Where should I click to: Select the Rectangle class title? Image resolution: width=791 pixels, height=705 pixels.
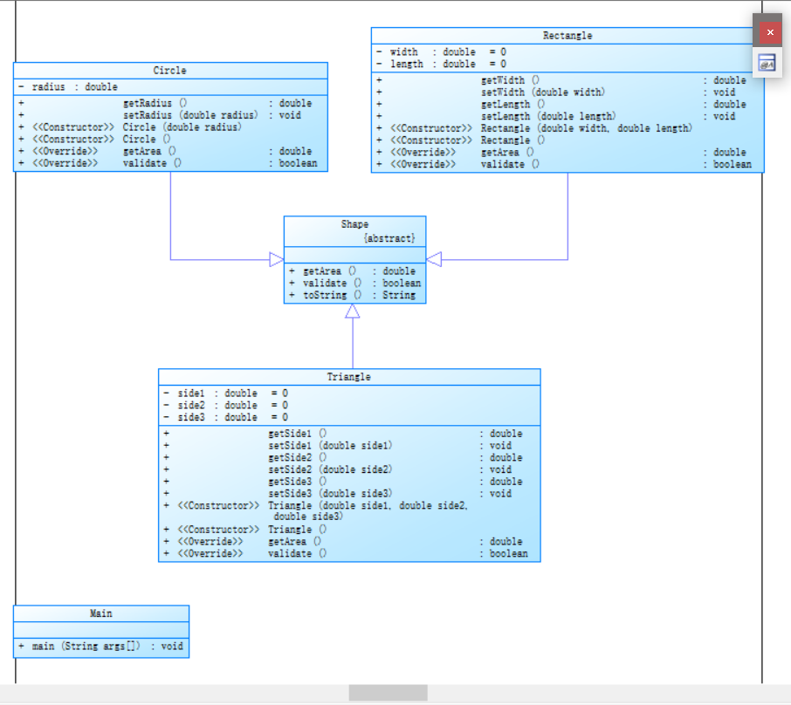[567, 36]
